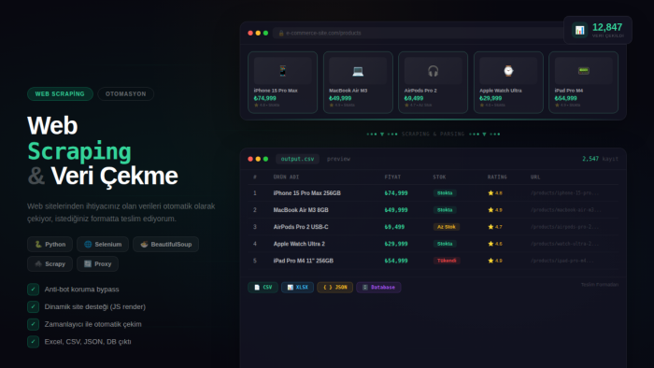Click the SCRAPING & PARSING label
This screenshot has width=654, height=368.
[433, 134]
